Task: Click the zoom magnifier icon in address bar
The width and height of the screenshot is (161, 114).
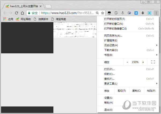Action: [97, 13]
